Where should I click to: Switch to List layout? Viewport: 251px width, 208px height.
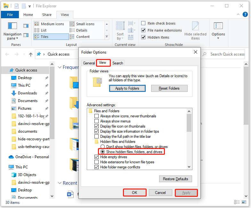[x=40, y=30]
